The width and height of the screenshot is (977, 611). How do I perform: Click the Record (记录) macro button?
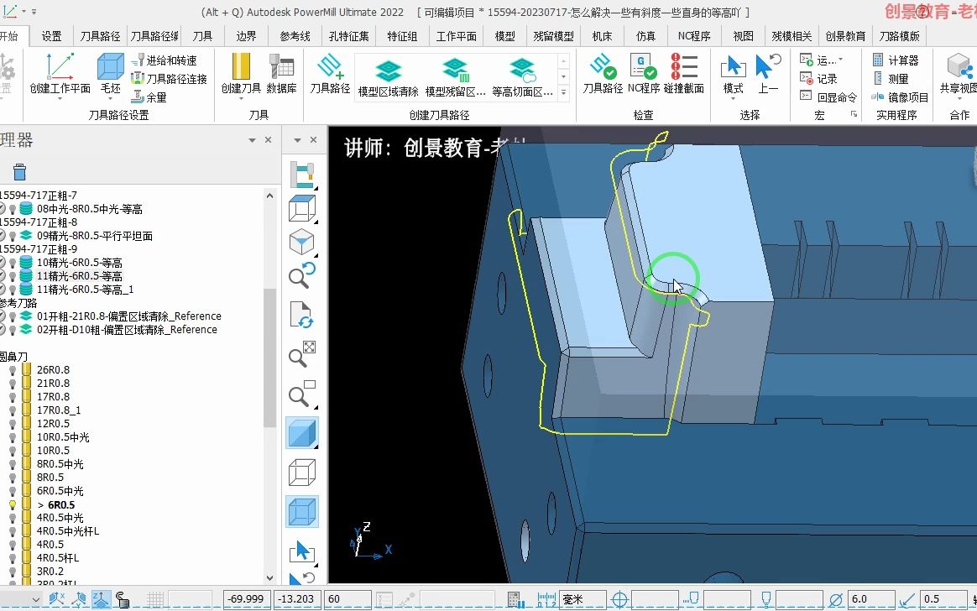[818, 79]
